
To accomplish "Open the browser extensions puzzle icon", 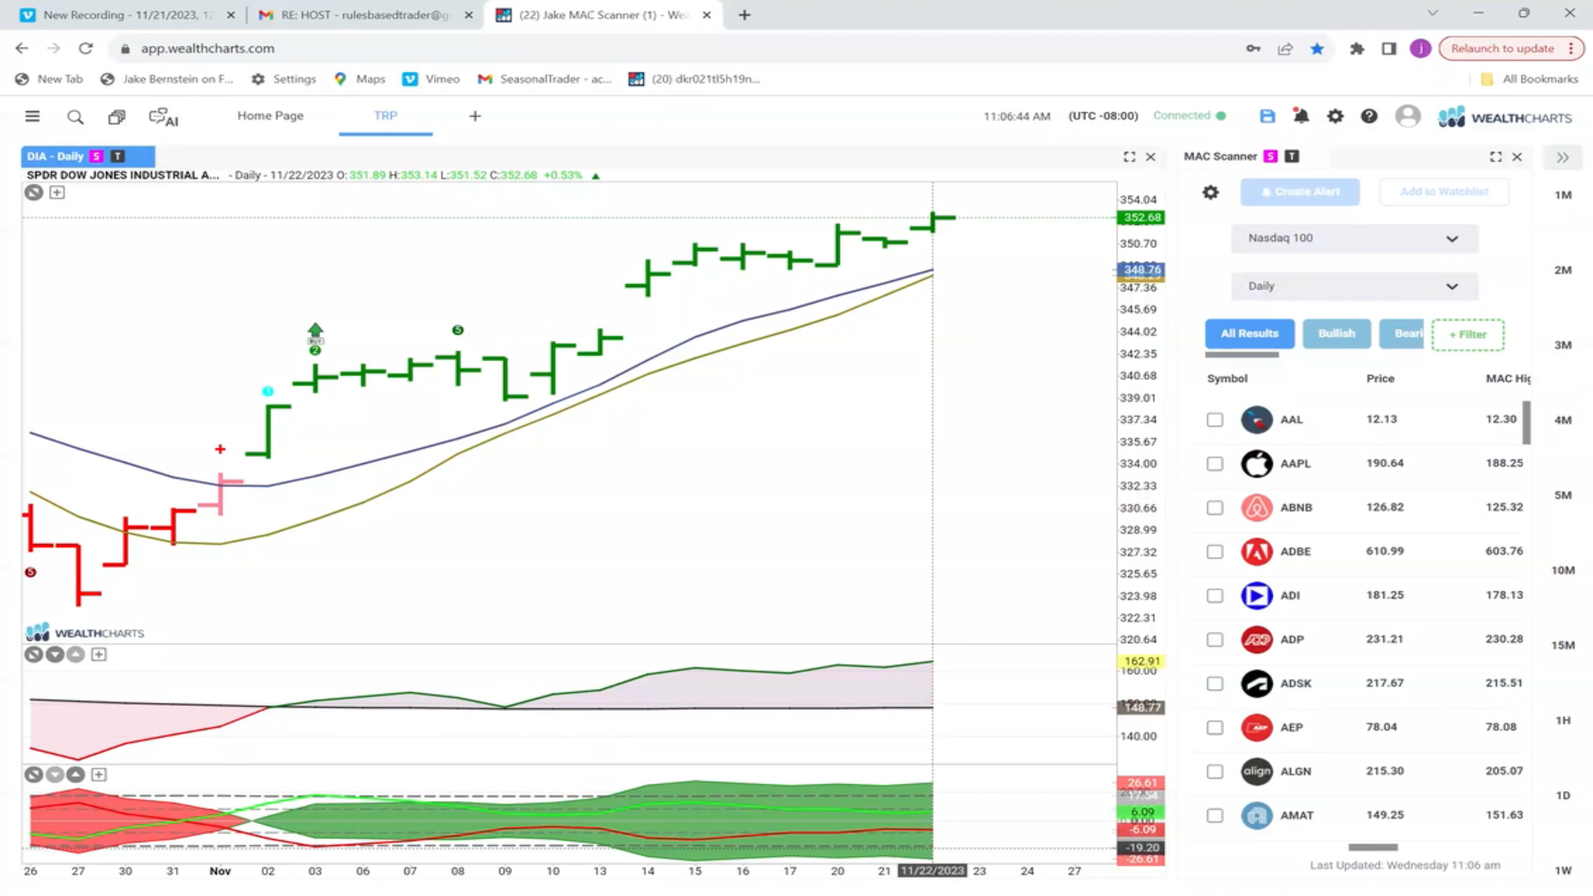I will tap(1357, 49).
